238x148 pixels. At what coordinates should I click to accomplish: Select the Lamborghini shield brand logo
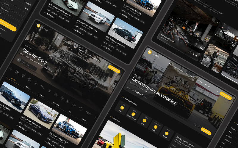point(62,98)
